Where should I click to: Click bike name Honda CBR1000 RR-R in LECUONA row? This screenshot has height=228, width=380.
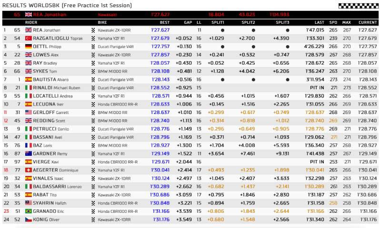pos(118,104)
